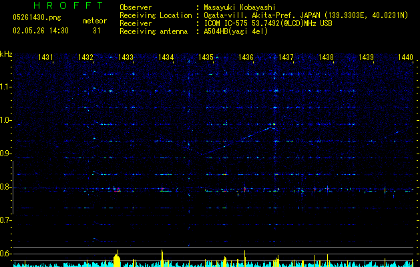
Task: Click the 1.0 kHz frequency label
Action: click(5, 120)
